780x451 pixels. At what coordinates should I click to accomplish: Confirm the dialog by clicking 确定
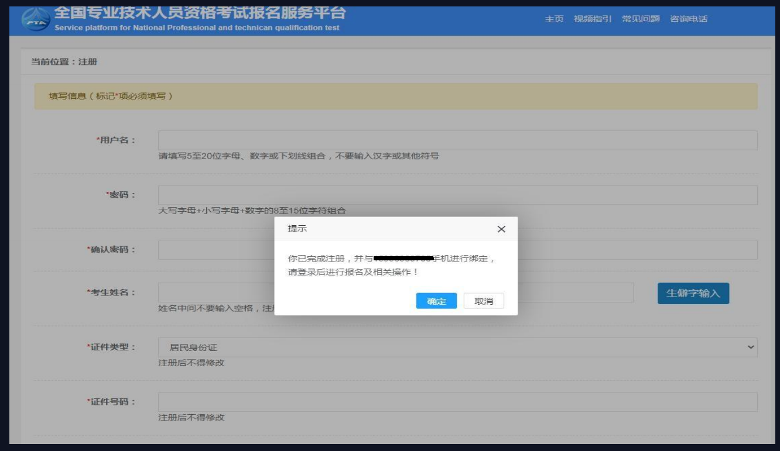(436, 301)
